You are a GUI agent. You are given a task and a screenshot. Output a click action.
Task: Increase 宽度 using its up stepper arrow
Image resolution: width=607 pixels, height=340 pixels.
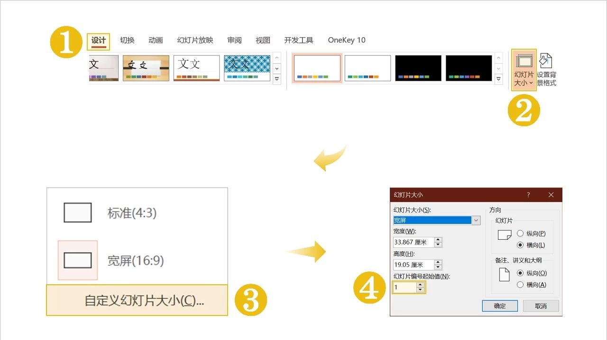438,240
